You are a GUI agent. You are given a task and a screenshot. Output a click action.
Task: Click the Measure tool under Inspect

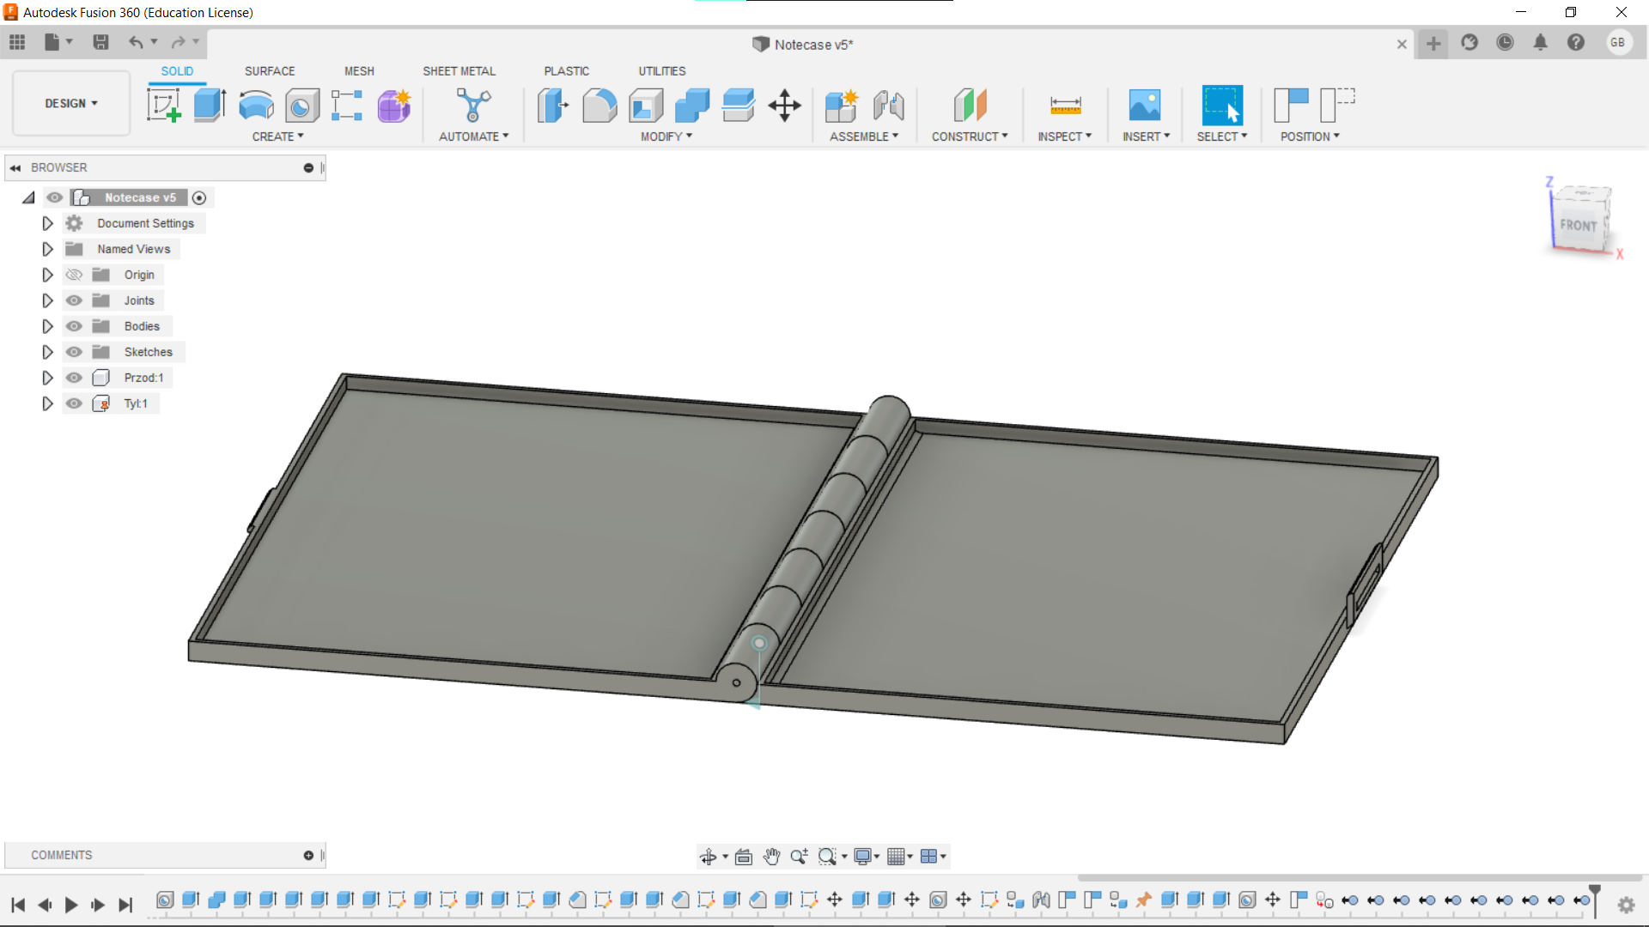click(1065, 106)
